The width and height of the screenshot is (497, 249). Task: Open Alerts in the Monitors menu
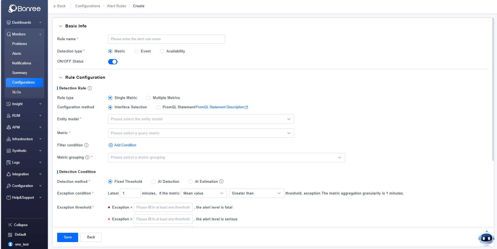tap(16, 53)
